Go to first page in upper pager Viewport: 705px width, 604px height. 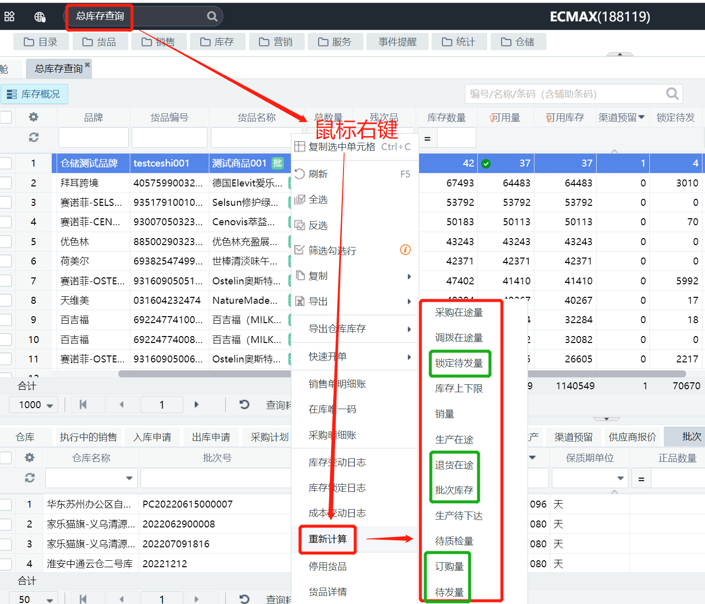pyautogui.click(x=83, y=405)
